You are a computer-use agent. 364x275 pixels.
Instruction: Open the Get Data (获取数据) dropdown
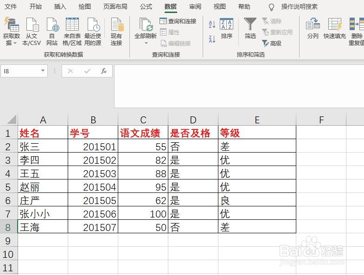[x=11, y=32]
